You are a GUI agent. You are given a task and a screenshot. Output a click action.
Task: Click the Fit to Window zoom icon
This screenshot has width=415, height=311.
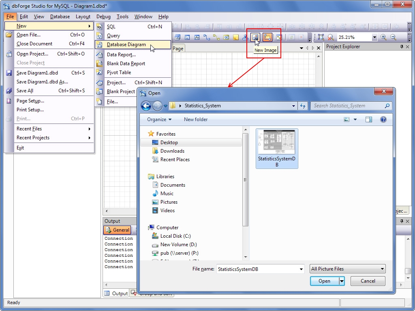point(321,37)
